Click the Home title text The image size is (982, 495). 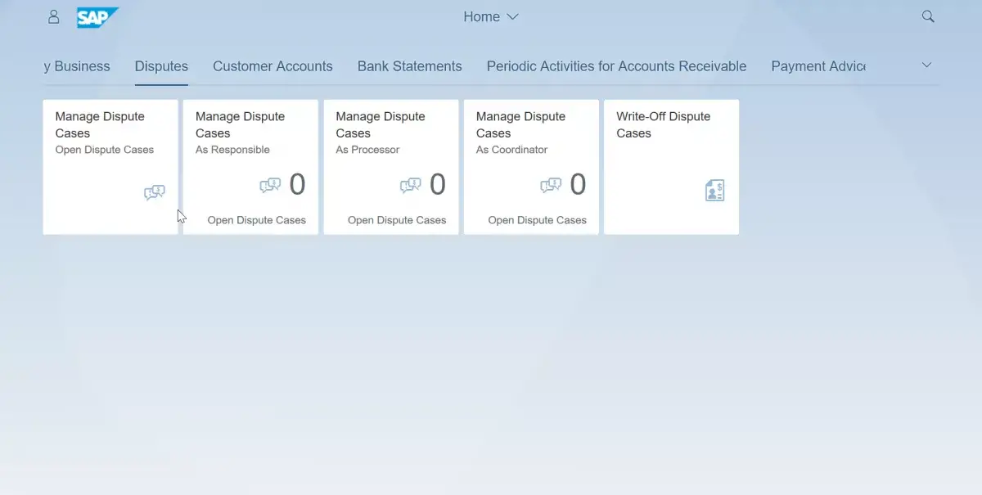(x=481, y=16)
